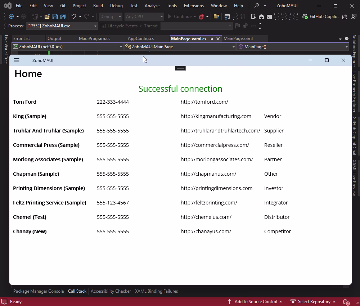The width and height of the screenshot is (360, 306).
Task: Switch to the MainPage.xaml tab
Action: point(238,39)
